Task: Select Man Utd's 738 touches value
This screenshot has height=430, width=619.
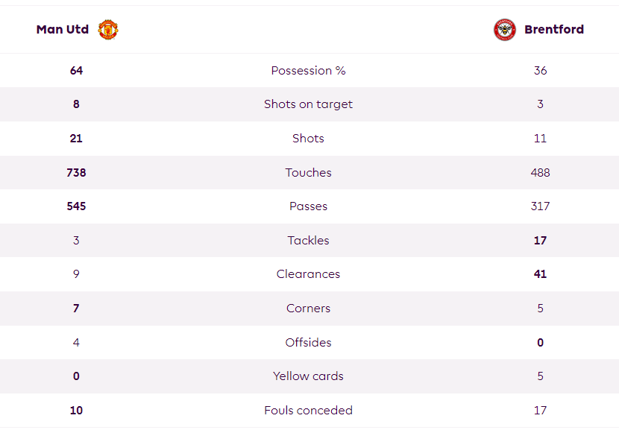Action: tap(76, 173)
